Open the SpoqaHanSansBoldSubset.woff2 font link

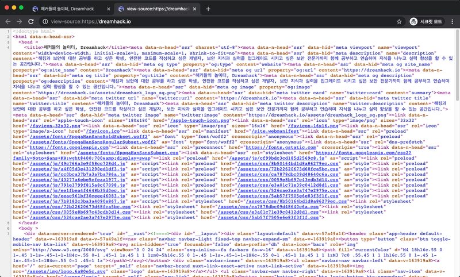[89, 137]
